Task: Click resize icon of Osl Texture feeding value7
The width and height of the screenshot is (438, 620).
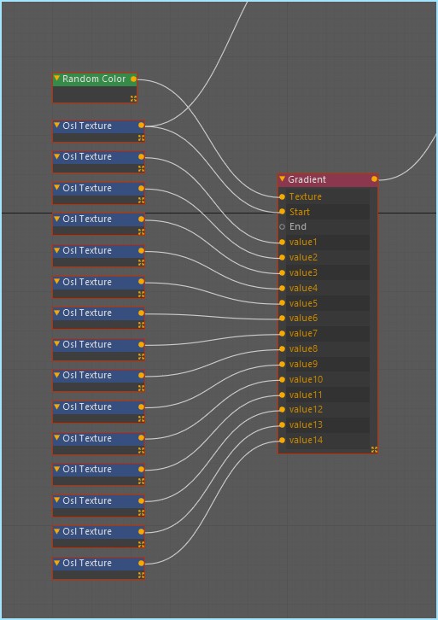Action: coord(141,356)
